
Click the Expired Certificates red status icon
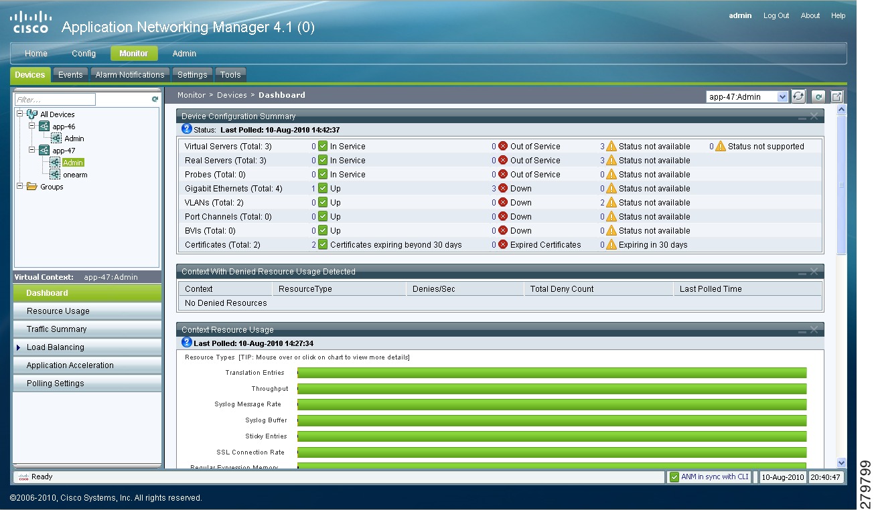click(x=501, y=244)
